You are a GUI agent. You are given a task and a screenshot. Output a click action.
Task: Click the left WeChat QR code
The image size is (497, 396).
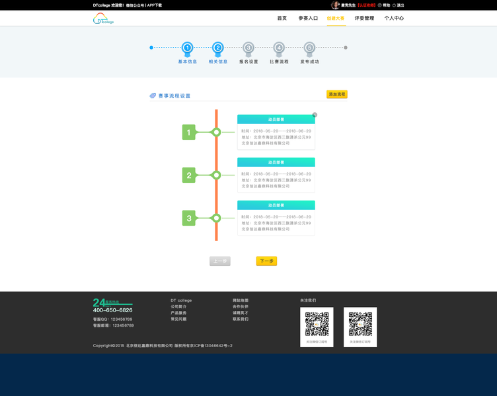(317, 324)
